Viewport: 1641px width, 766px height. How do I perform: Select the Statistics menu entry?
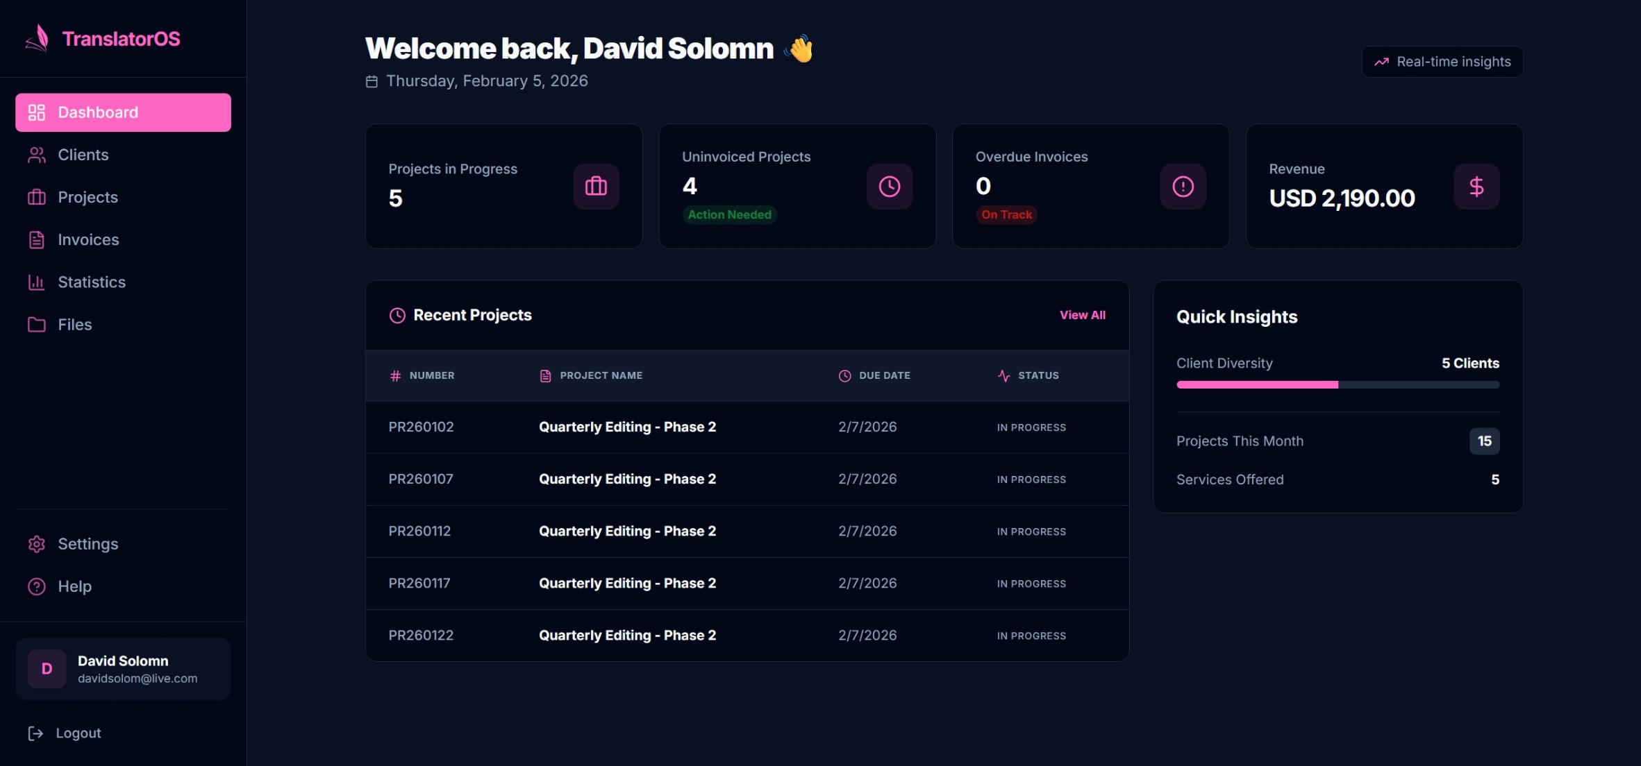click(91, 282)
